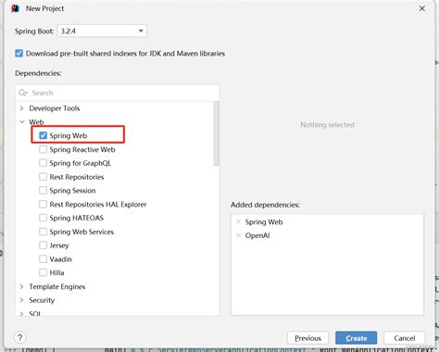Image resolution: width=439 pixels, height=352 pixels.
Task: Click the Spring Reactive Web label
Action: click(82, 149)
